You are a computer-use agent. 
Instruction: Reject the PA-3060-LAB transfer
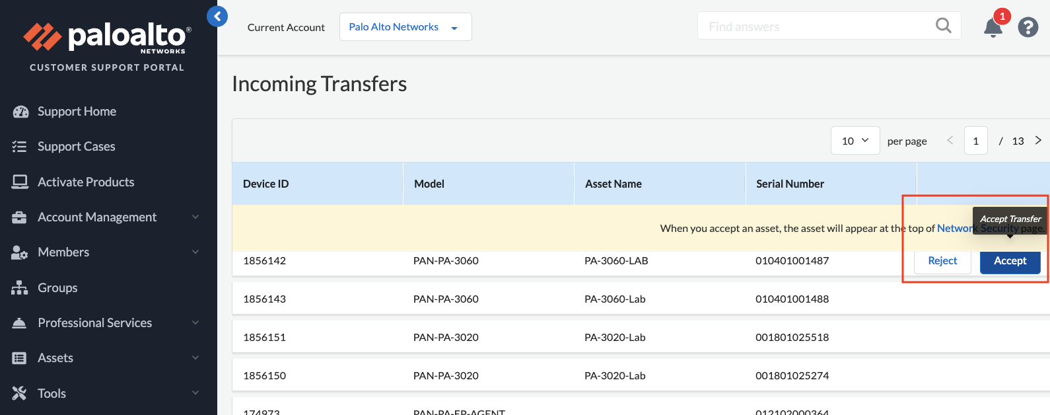click(x=942, y=261)
